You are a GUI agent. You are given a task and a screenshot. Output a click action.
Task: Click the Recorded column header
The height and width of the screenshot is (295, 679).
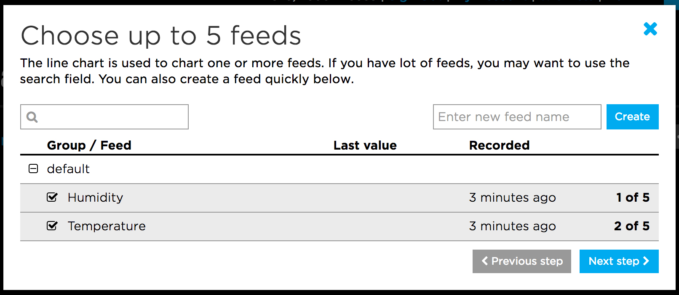(499, 145)
